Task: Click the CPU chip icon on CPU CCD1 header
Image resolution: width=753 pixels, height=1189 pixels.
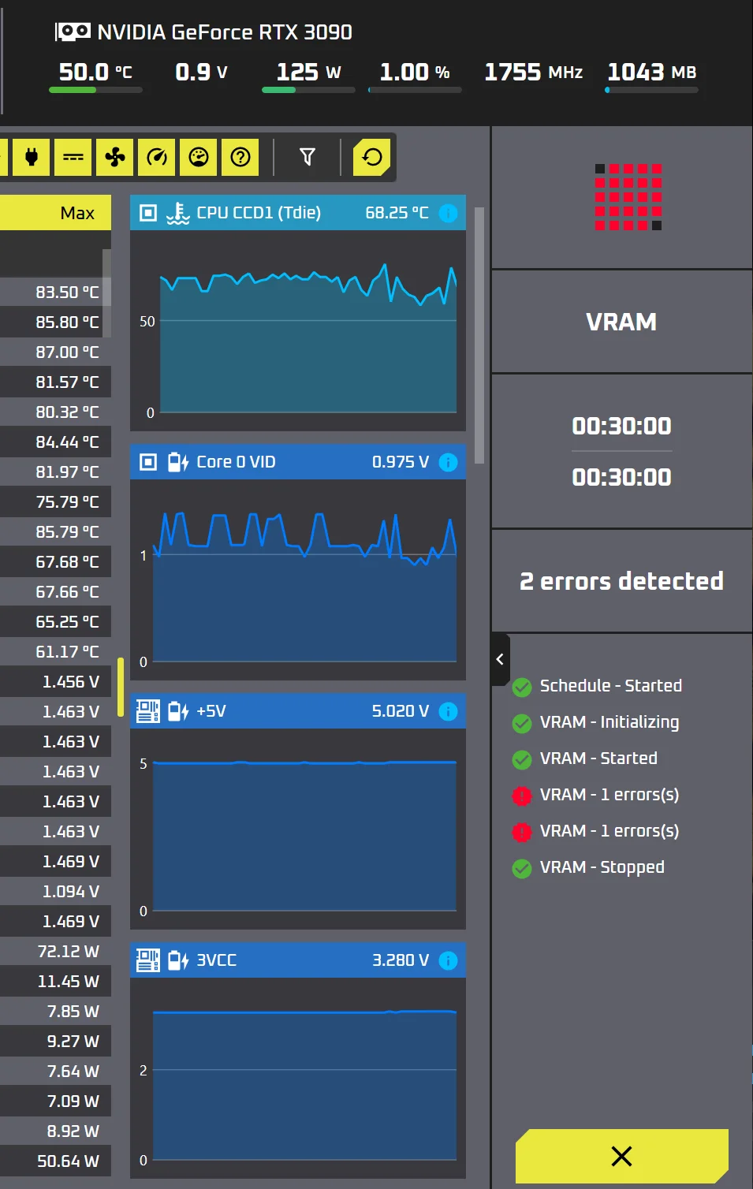Action: 148,213
